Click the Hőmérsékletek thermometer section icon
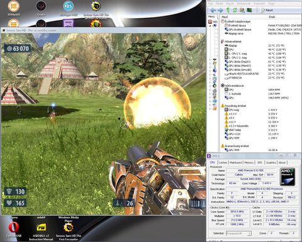The image size is (302, 242). tap(222, 42)
